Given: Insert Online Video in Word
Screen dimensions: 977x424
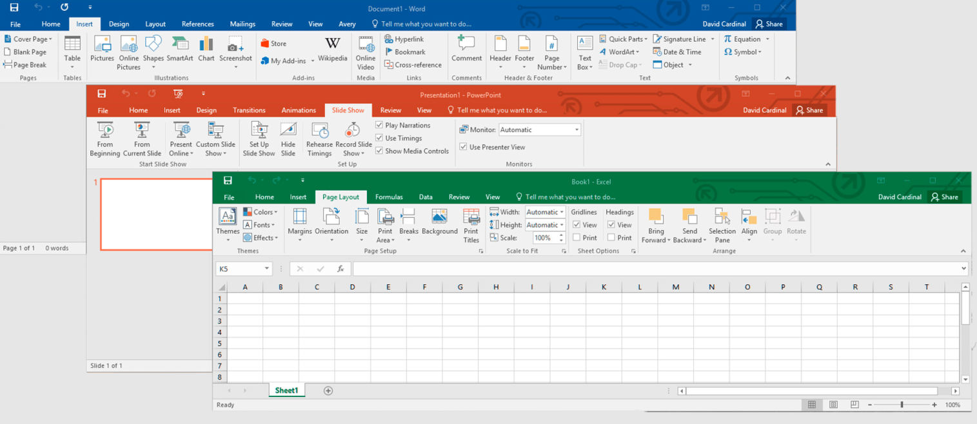Looking at the screenshot, I should pos(366,53).
